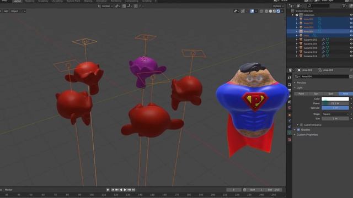
Task: Click the outliner search field
Action: pyautogui.click(x=318, y=6)
